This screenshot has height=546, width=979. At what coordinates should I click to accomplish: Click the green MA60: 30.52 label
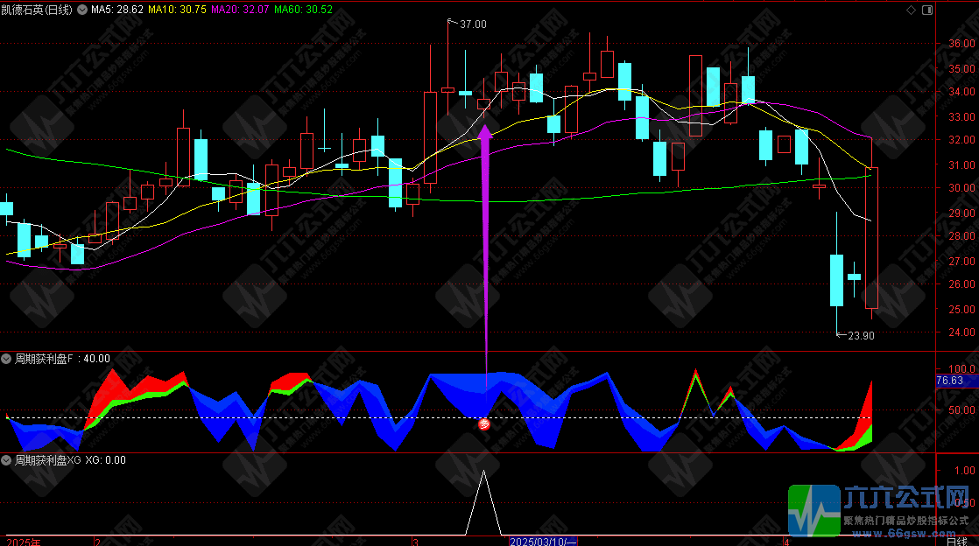point(304,10)
